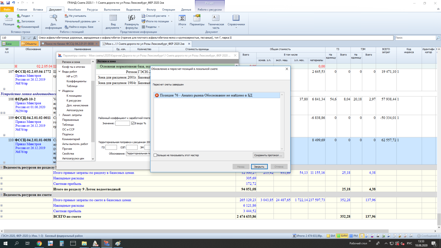Click the Доп. информация icon
Viewport: 441px width, 248px height.
(54, 19)
